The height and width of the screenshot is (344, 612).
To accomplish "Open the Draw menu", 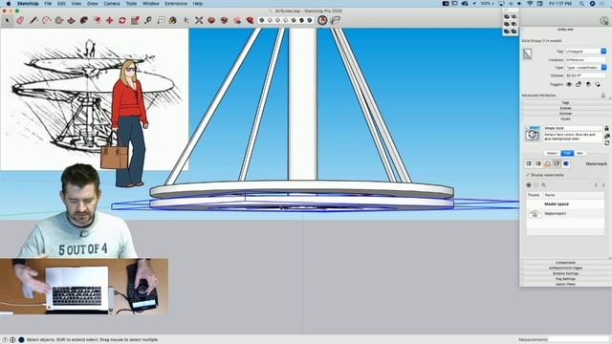I will pos(92,4).
